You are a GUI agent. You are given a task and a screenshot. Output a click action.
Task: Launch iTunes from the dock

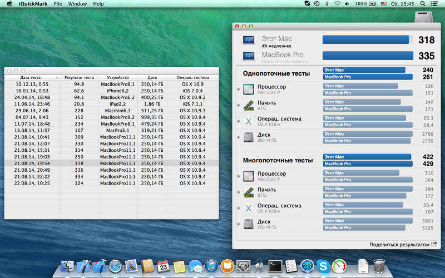tap(211, 266)
